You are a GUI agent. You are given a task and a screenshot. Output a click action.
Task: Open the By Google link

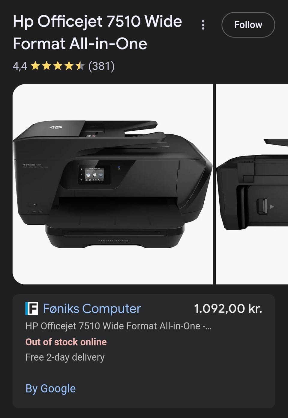coord(51,389)
